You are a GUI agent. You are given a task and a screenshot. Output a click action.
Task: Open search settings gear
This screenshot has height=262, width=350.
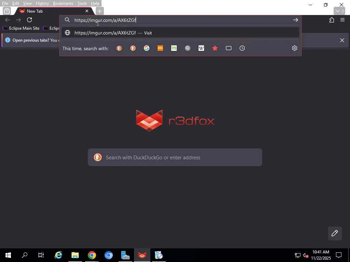click(x=295, y=48)
